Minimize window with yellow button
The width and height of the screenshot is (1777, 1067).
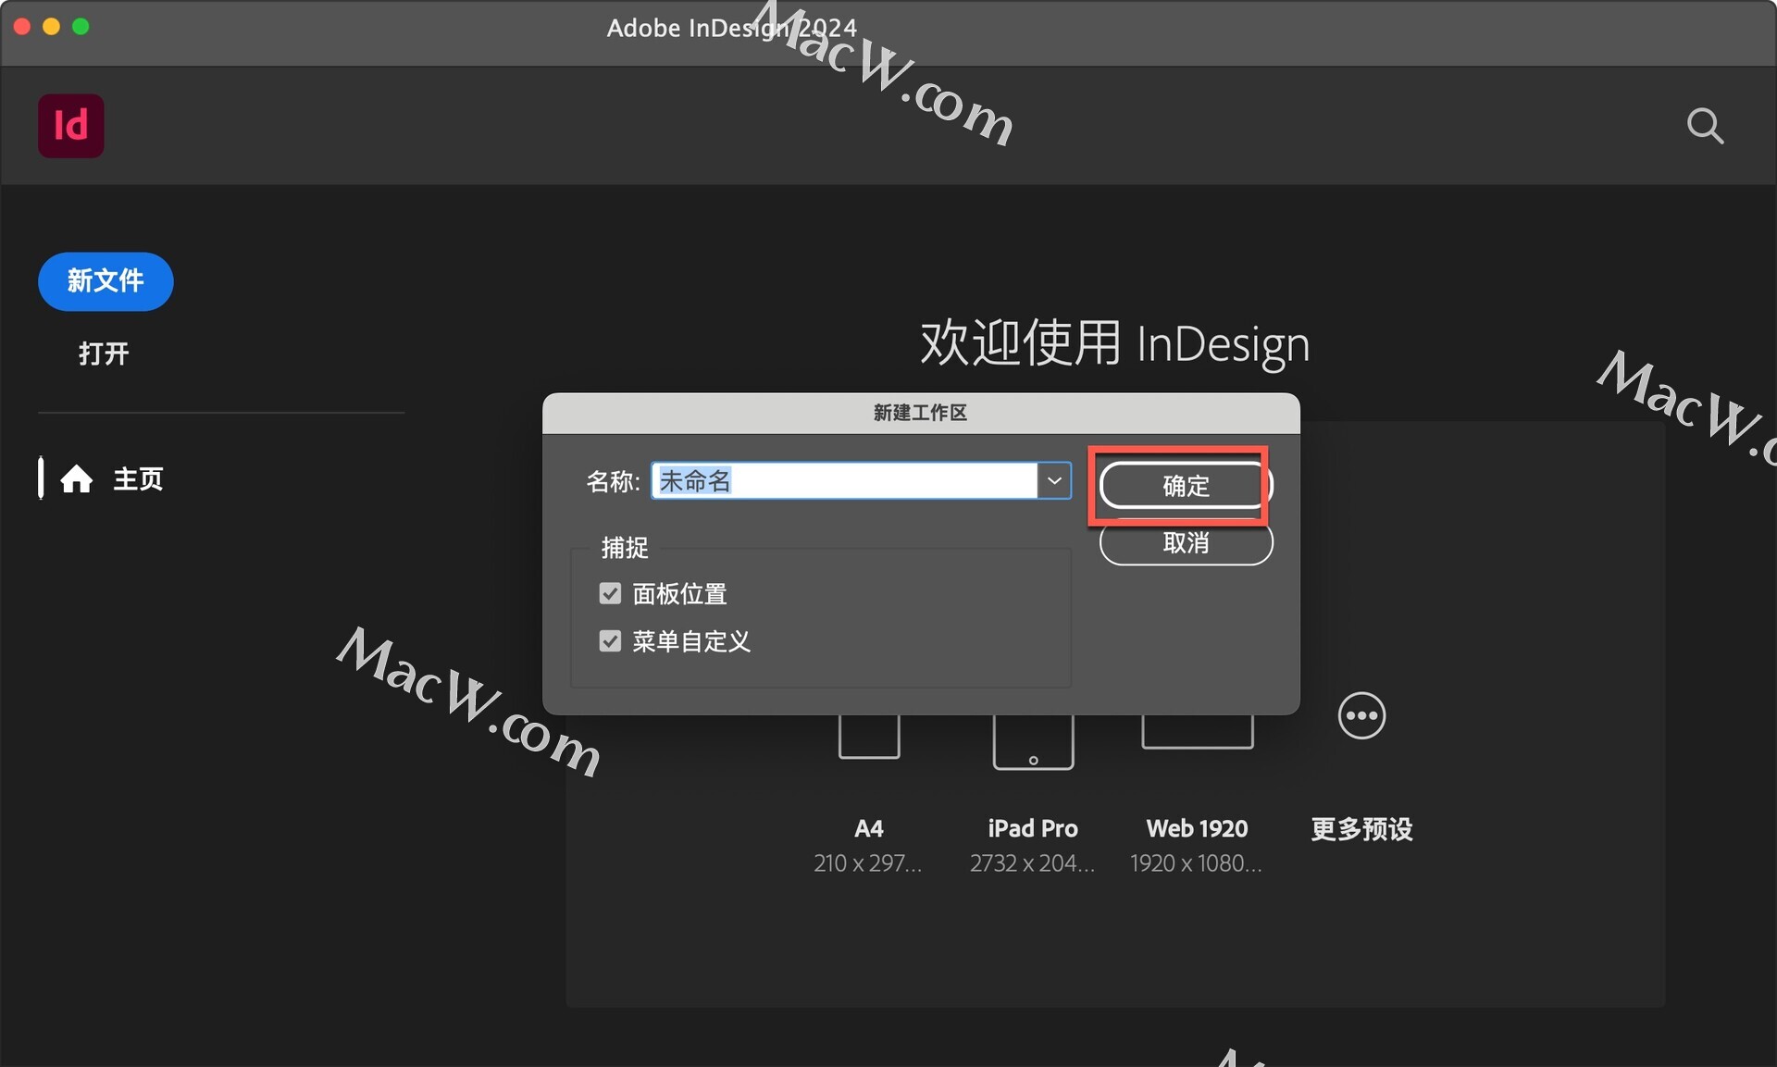52,27
